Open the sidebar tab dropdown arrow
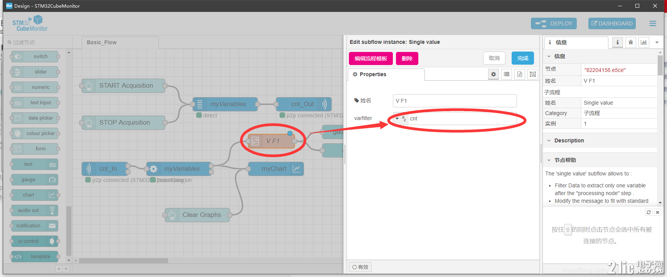The width and height of the screenshot is (667, 277). coord(657,42)
